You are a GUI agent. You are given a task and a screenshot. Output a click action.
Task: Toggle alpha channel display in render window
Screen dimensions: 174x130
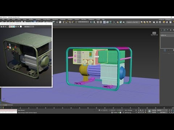16,26
